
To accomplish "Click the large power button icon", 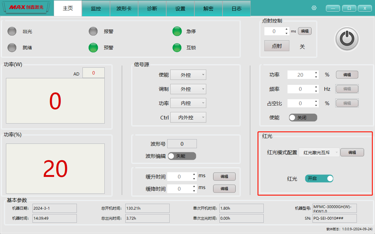I will point(347,39).
